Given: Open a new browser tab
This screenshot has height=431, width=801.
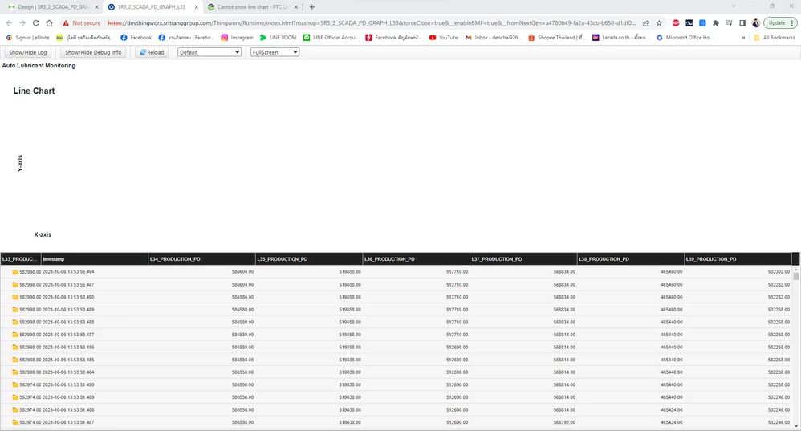Looking at the screenshot, I should pyautogui.click(x=311, y=7).
